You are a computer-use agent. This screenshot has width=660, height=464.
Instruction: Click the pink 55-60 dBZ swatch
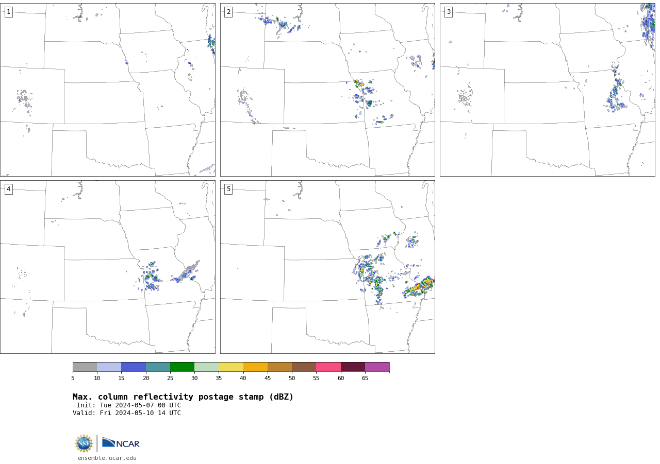pos(328,367)
